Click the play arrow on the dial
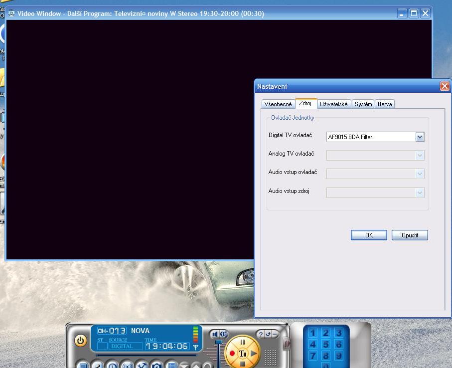 coord(254,353)
